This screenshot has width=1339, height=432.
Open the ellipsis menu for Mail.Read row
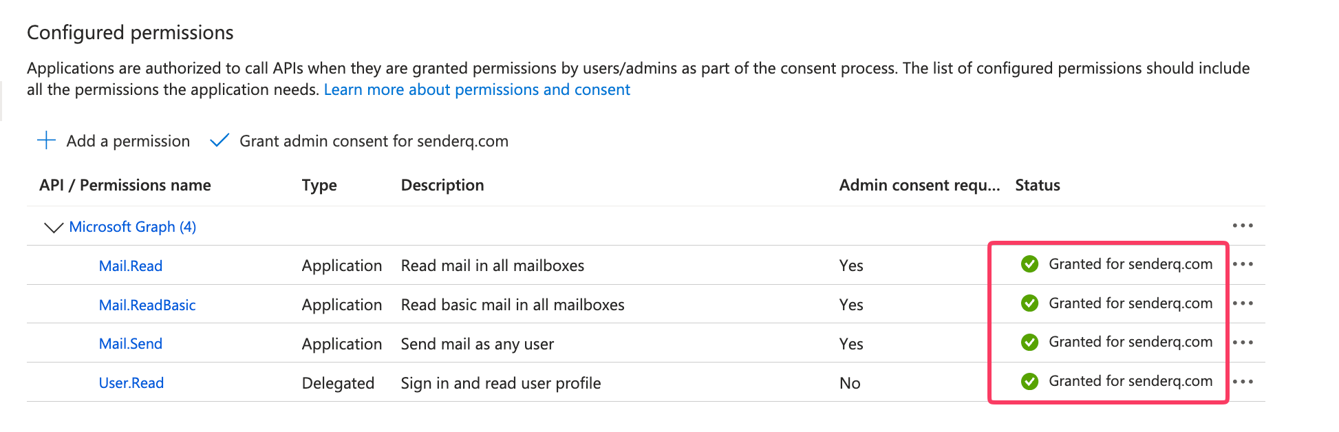(x=1243, y=264)
